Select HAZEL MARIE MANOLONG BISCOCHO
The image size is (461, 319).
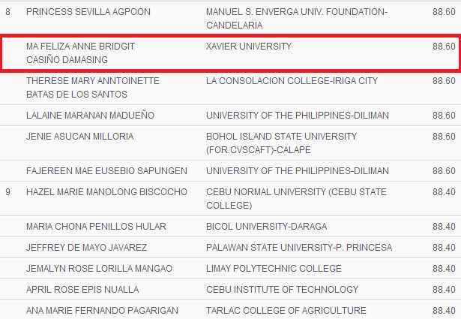[106, 192]
